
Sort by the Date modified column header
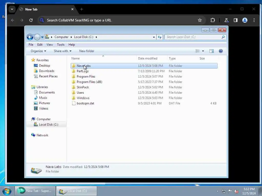click(x=148, y=58)
